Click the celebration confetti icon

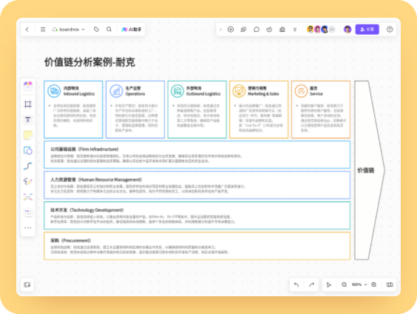[243, 30]
